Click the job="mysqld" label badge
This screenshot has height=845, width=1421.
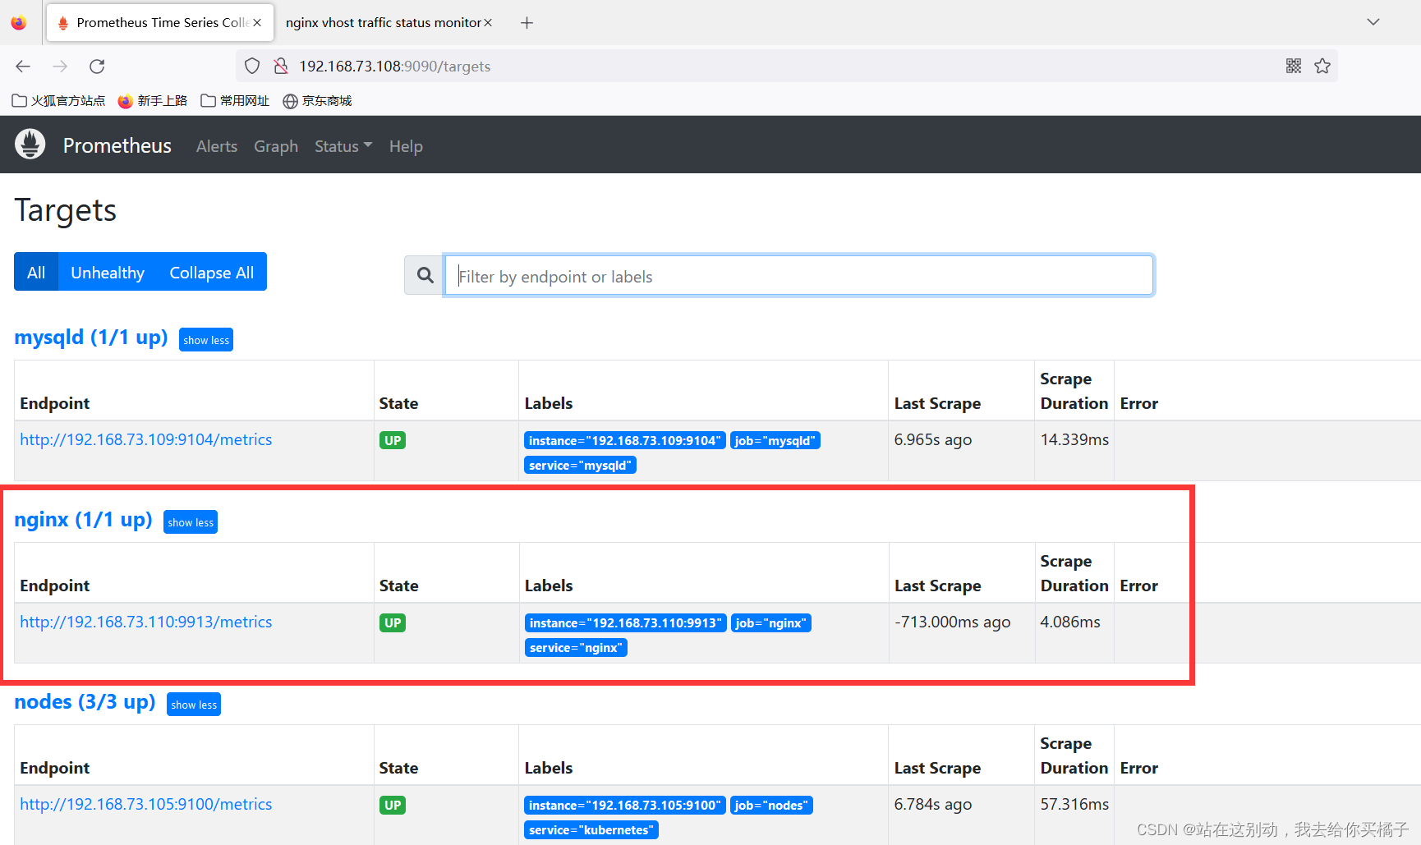point(775,441)
